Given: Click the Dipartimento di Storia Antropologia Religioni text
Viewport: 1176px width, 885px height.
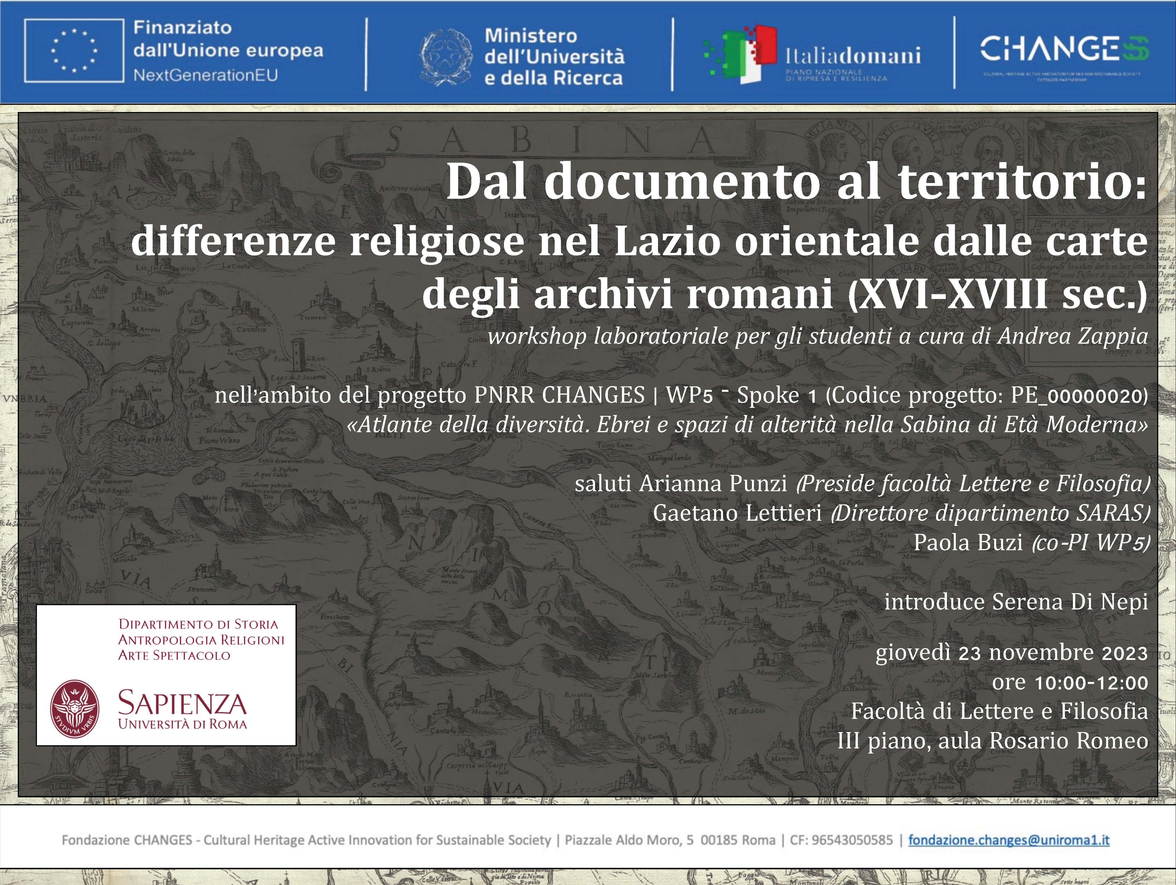Looking at the screenshot, I should (201, 639).
